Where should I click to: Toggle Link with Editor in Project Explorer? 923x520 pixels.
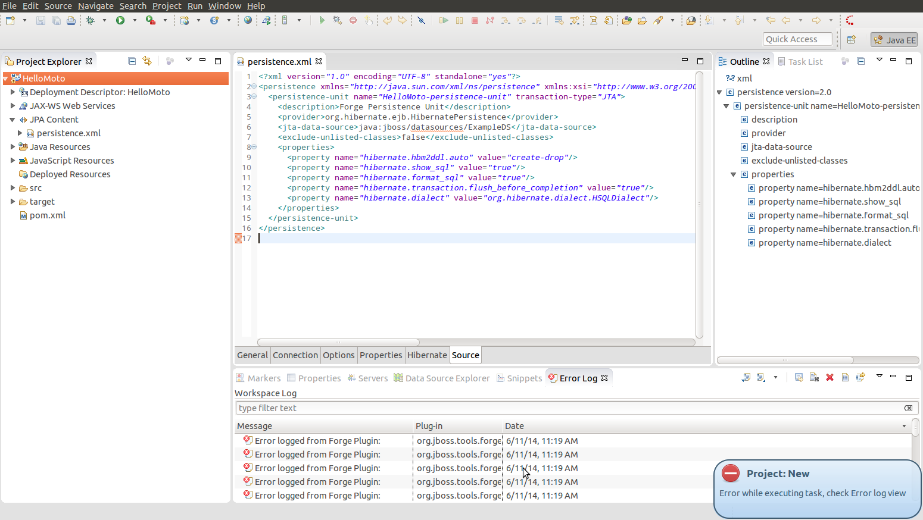[x=147, y=61]
